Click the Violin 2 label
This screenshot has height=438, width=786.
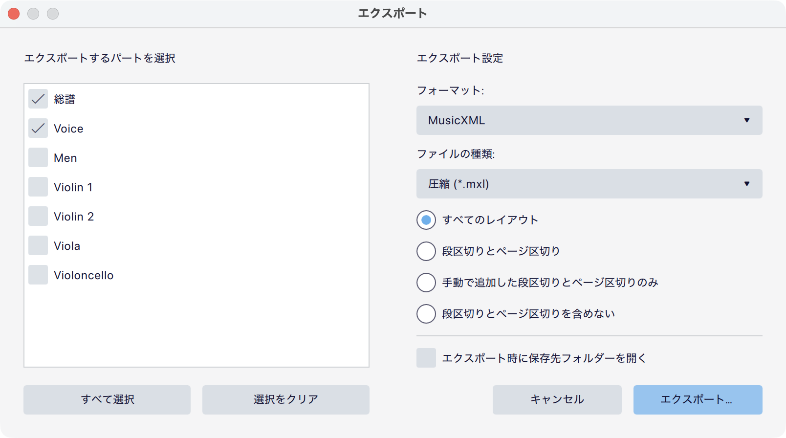pyautogui.click(x=74, y=217)
